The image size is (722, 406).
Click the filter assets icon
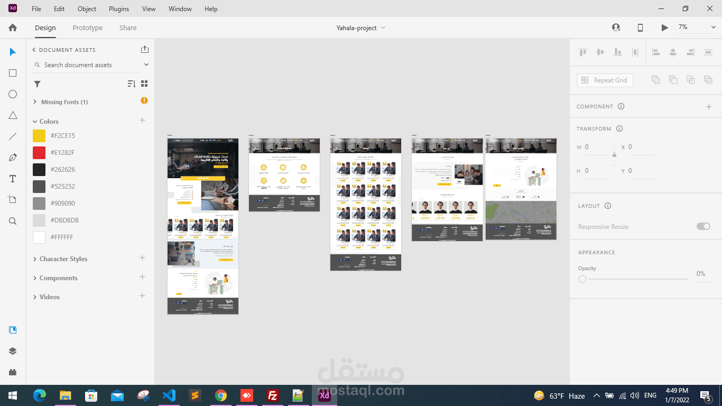click(38, 84)
